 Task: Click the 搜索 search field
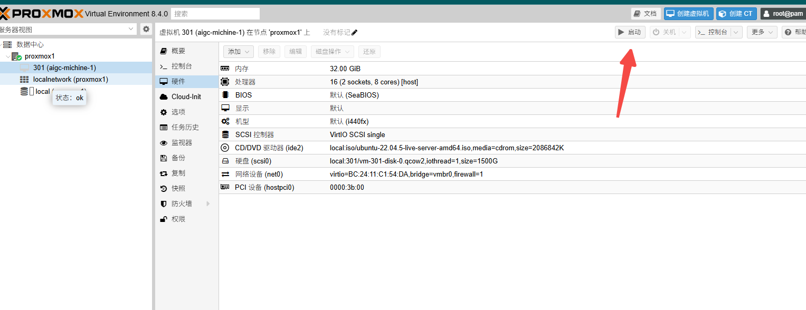[215, 14]
